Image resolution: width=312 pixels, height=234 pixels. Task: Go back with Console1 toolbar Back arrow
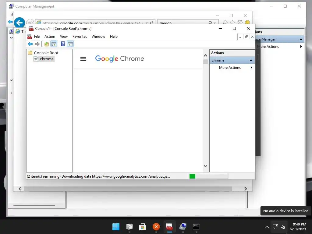(x=30, y=44)
